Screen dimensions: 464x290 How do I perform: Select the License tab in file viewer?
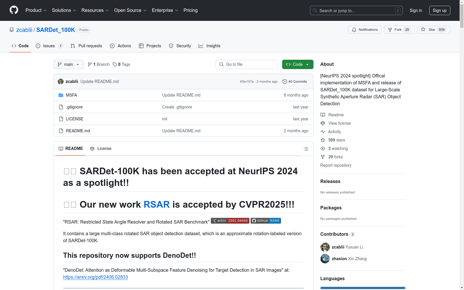(x=101, y=148)
